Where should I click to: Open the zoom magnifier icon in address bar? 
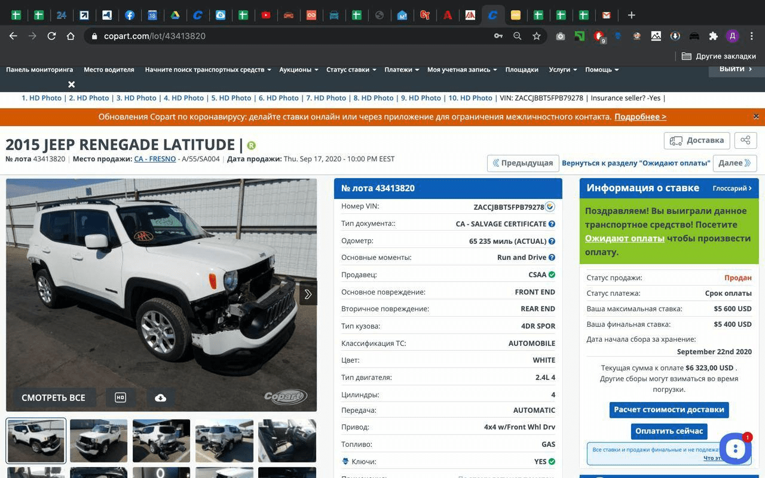point(518,36)
